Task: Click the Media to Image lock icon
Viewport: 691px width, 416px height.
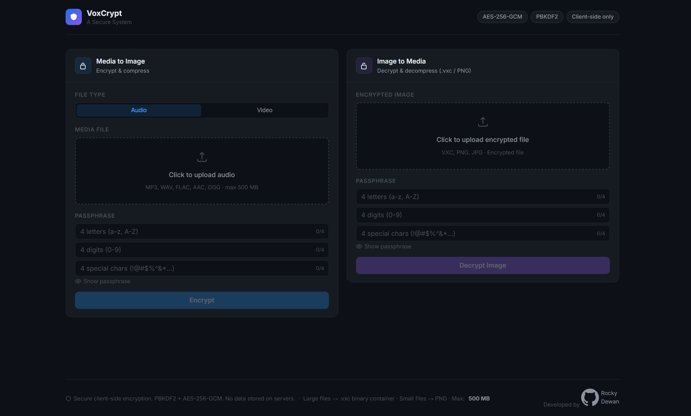Action: tap(83, 66)
